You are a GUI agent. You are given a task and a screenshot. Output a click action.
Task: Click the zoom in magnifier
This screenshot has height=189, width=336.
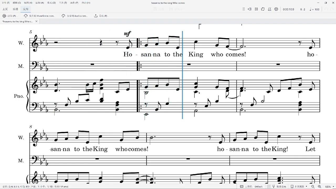coord(319,187)
